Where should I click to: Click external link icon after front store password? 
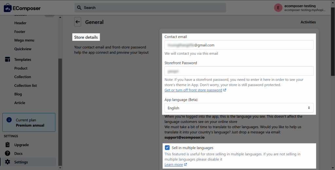pos(225,90)
